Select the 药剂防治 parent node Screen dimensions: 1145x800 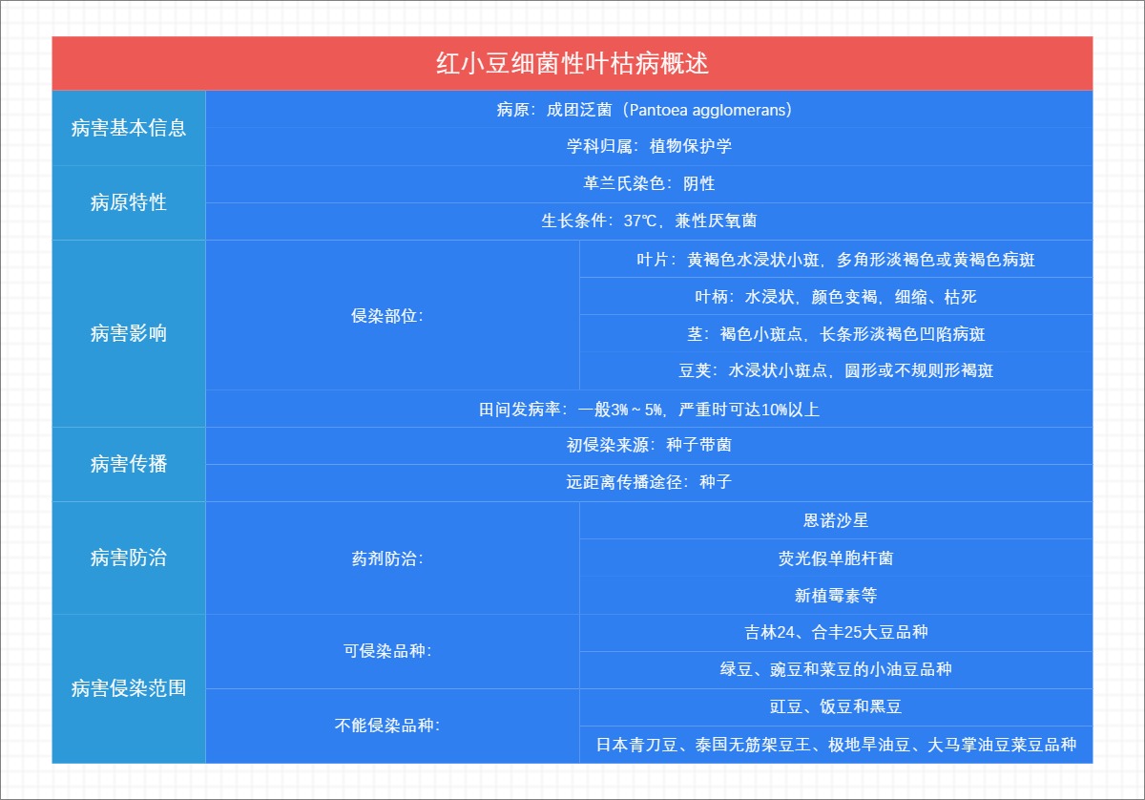coord(391,557)
